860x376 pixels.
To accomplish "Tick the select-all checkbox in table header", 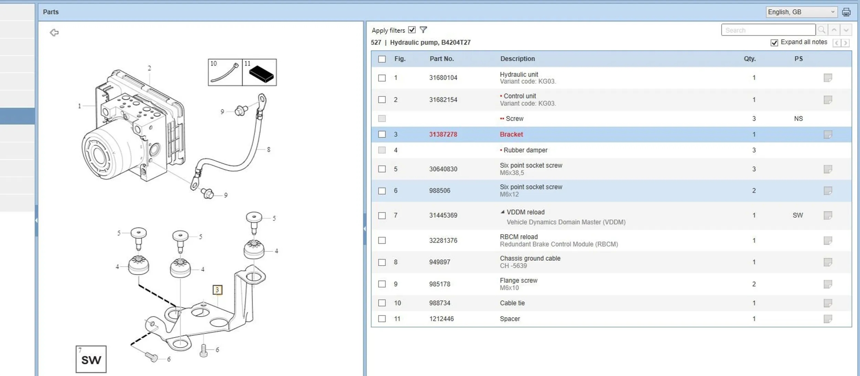I will coord(382,59).
